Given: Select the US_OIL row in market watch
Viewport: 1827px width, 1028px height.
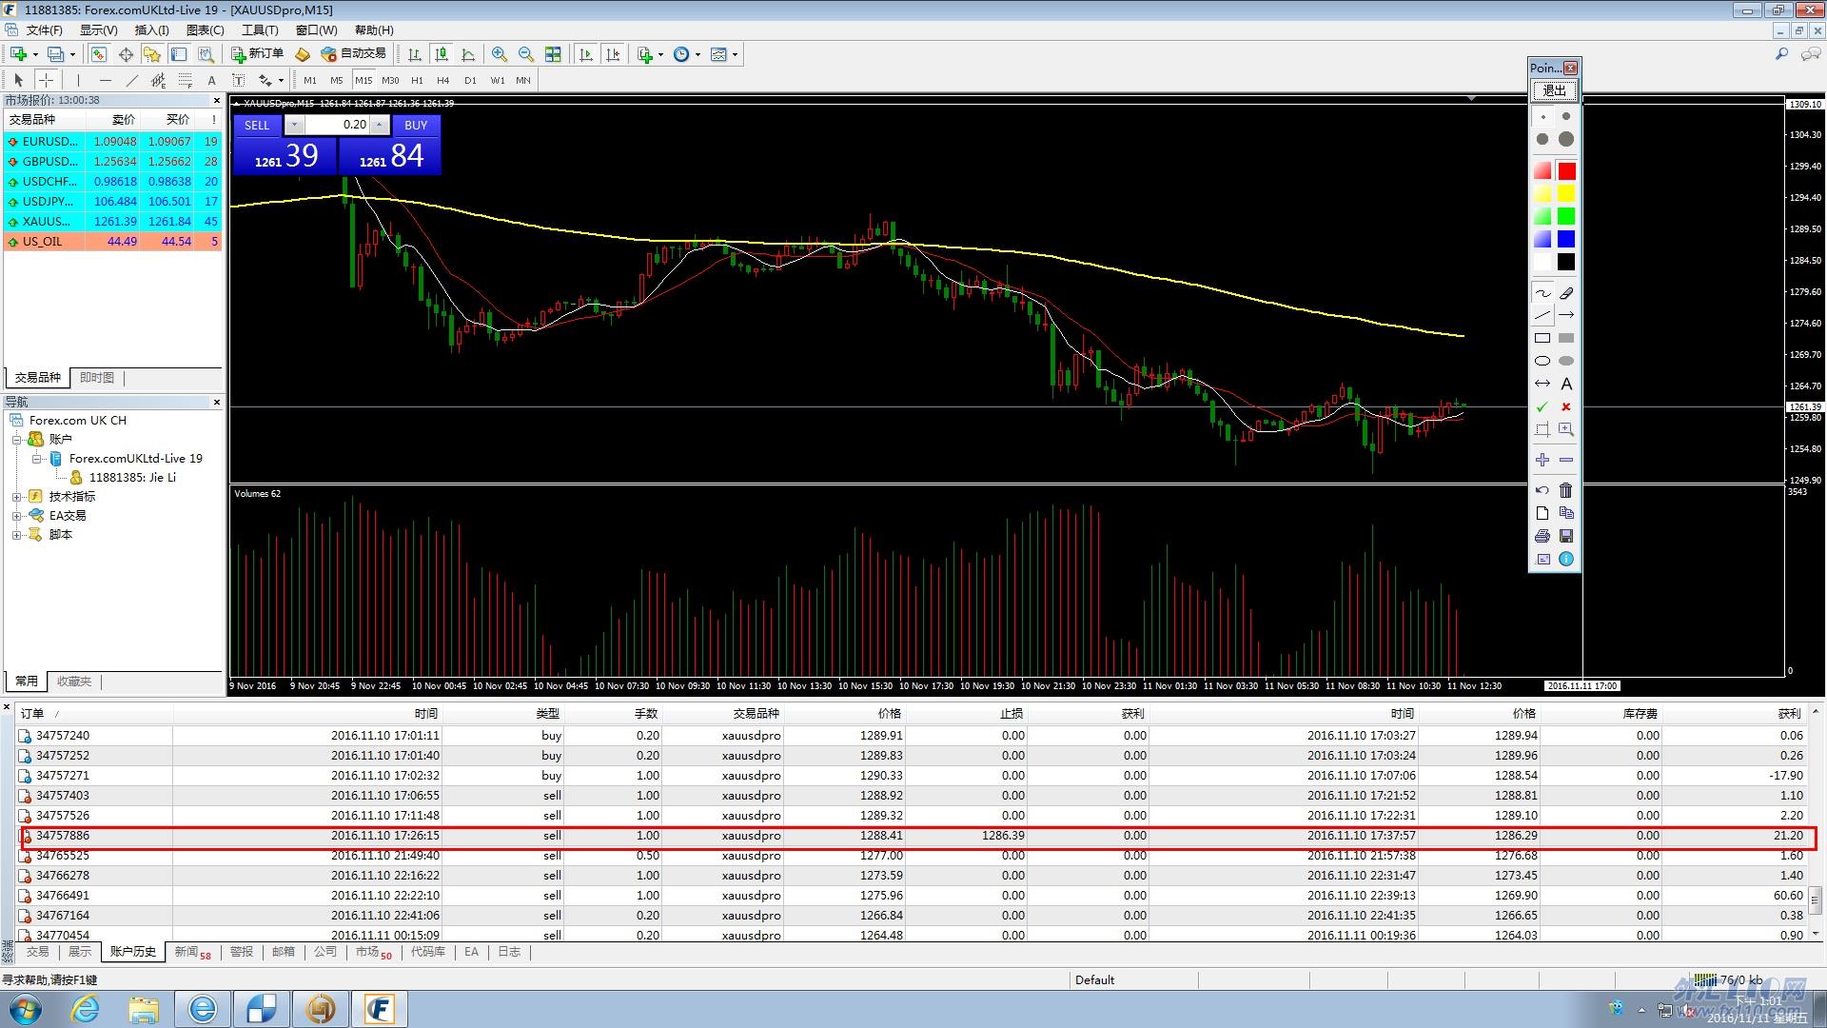Looking at the screenshot, I should click(x=112, y=242).
